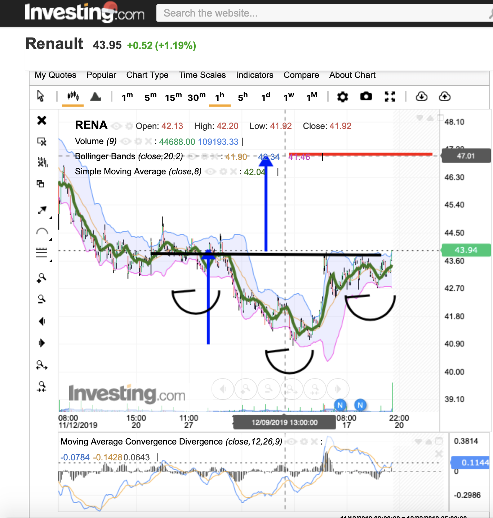Toggle visibility of Simple Moving Average
The height and width of the screenshot is (518, 493).
211,171
